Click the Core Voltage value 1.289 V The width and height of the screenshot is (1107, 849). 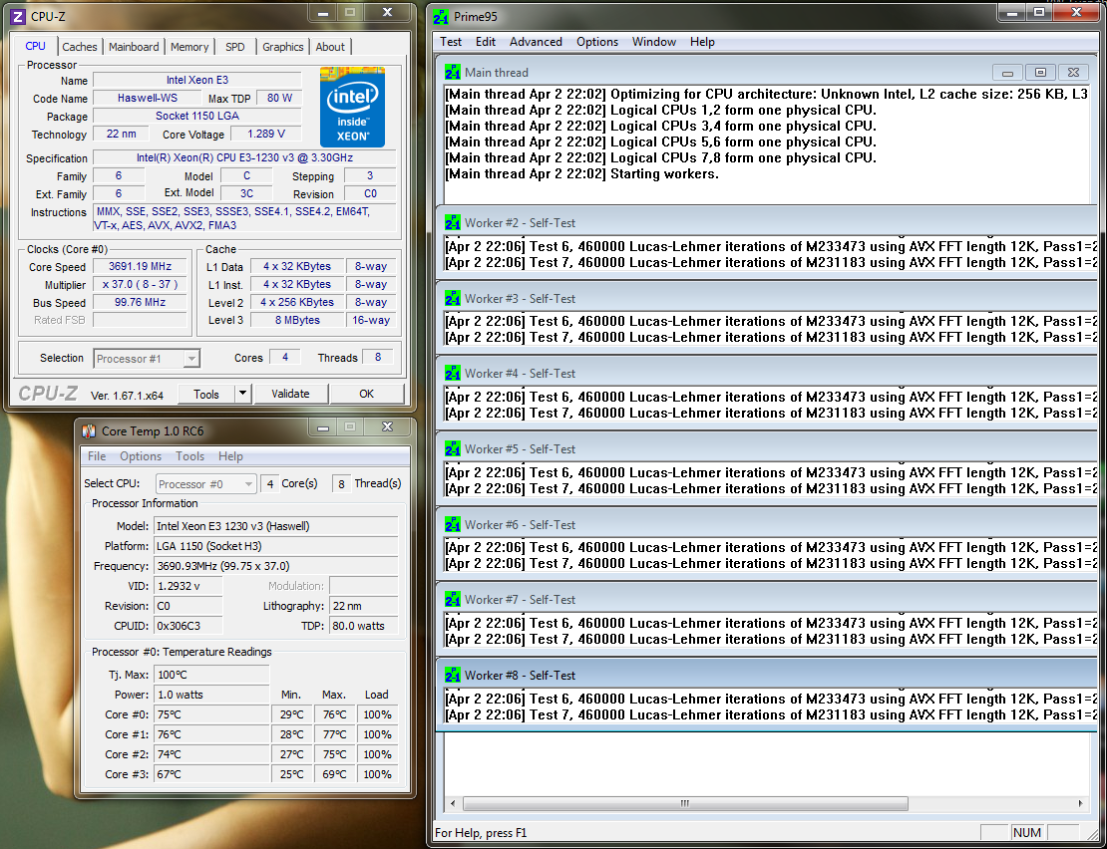pos(266,134)
